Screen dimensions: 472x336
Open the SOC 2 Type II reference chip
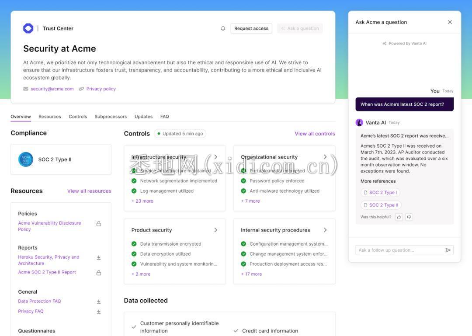click(381, 205)
